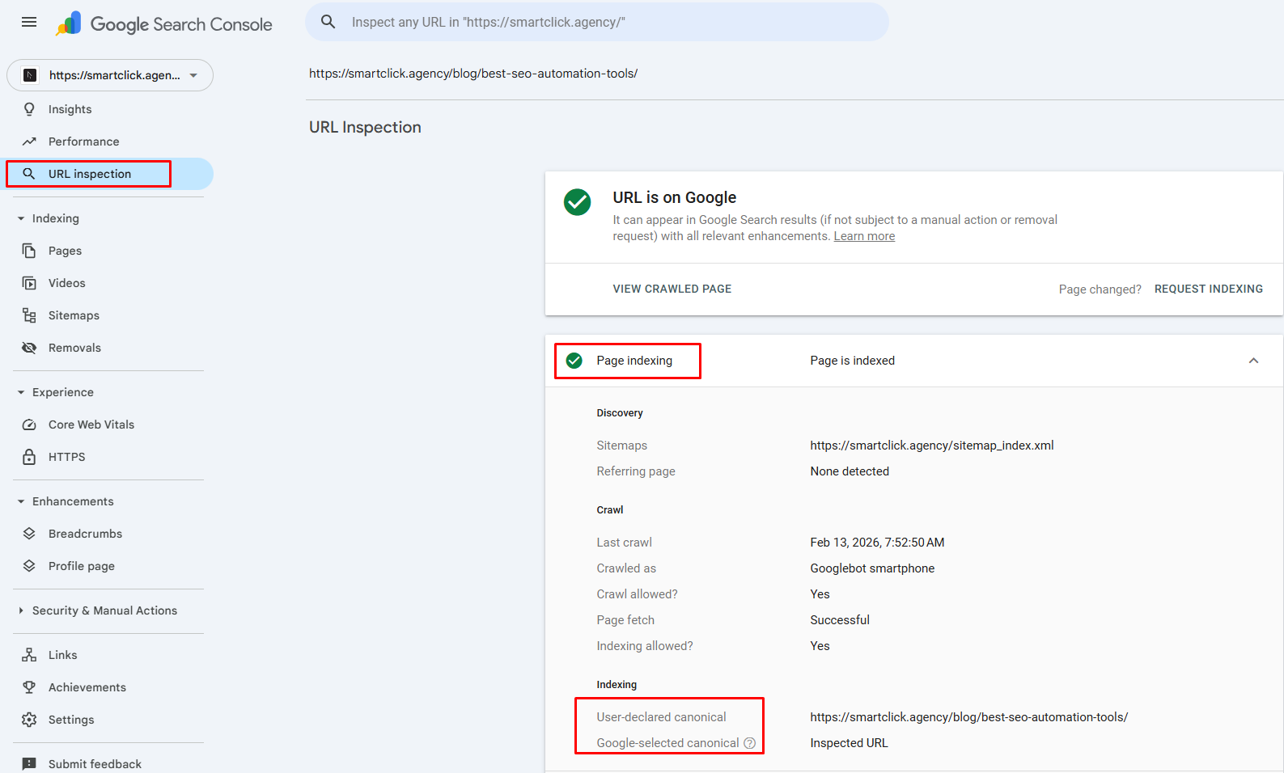Click the HTTPS padlock icon
Screen dimensions: 1284x773
tap(29, 457)
